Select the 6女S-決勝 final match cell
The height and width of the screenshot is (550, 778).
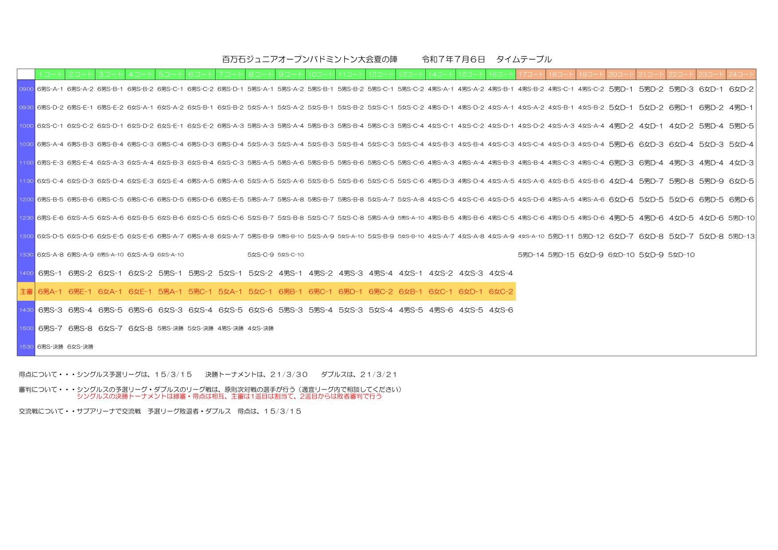click(x=80, y=347)
